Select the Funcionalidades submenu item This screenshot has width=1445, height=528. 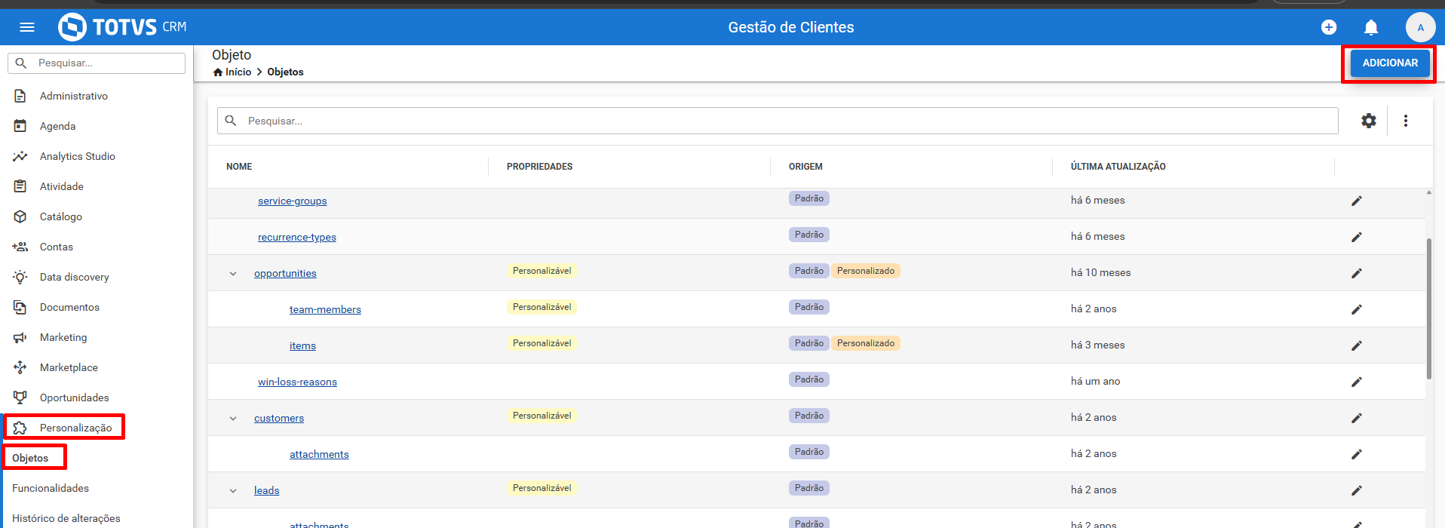[51, 488]
